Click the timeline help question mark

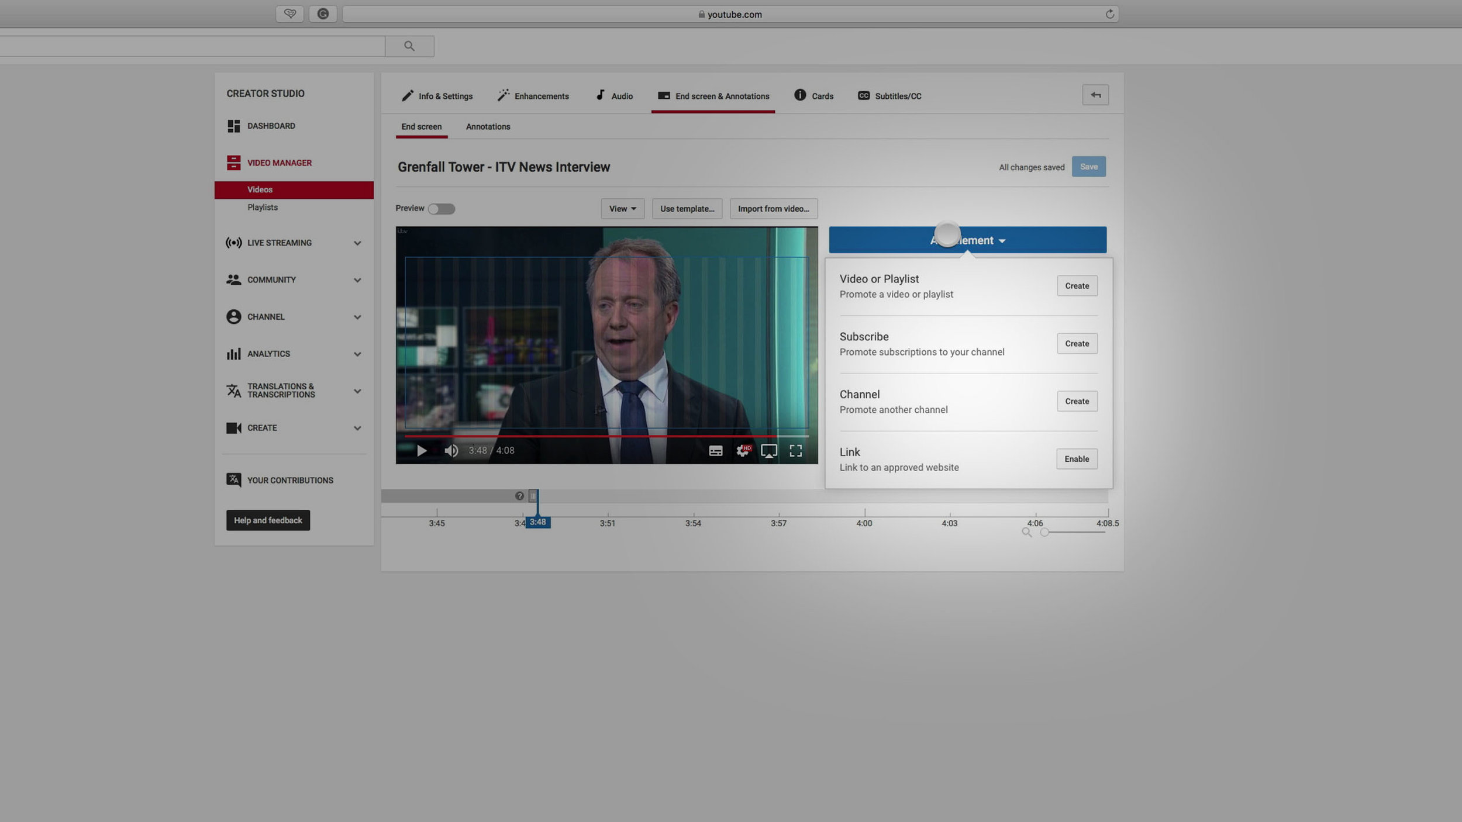tap(519, 496)
